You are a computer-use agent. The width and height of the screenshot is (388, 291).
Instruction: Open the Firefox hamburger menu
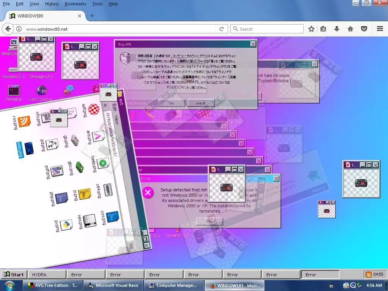pyautogui.click(x=380, y=29)
